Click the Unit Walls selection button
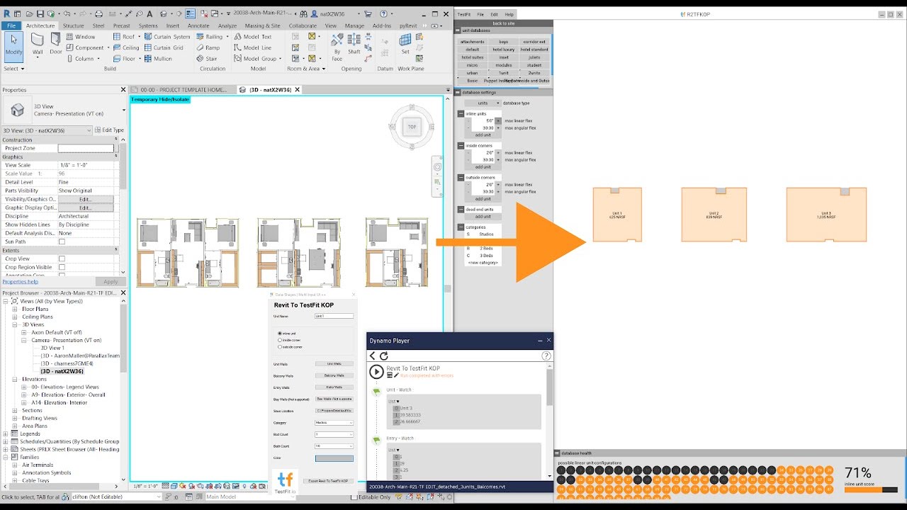Screen dimensions: 907x510 click(334, 364)
